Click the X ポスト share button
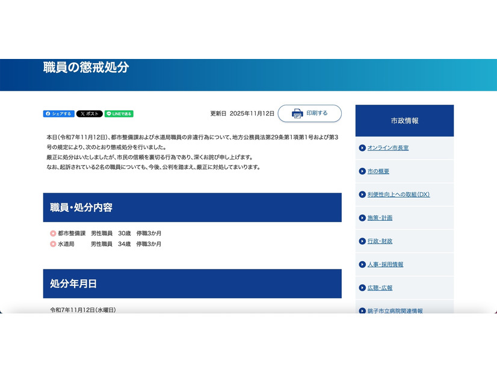497x373 pixels. pyautogui.click(x=89, y=114)
